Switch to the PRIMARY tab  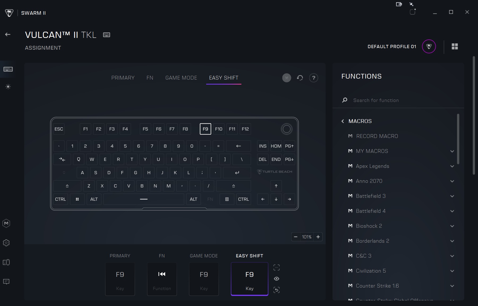(123, 78)
